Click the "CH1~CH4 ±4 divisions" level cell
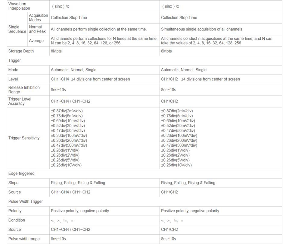 click(x=90, y=79)
